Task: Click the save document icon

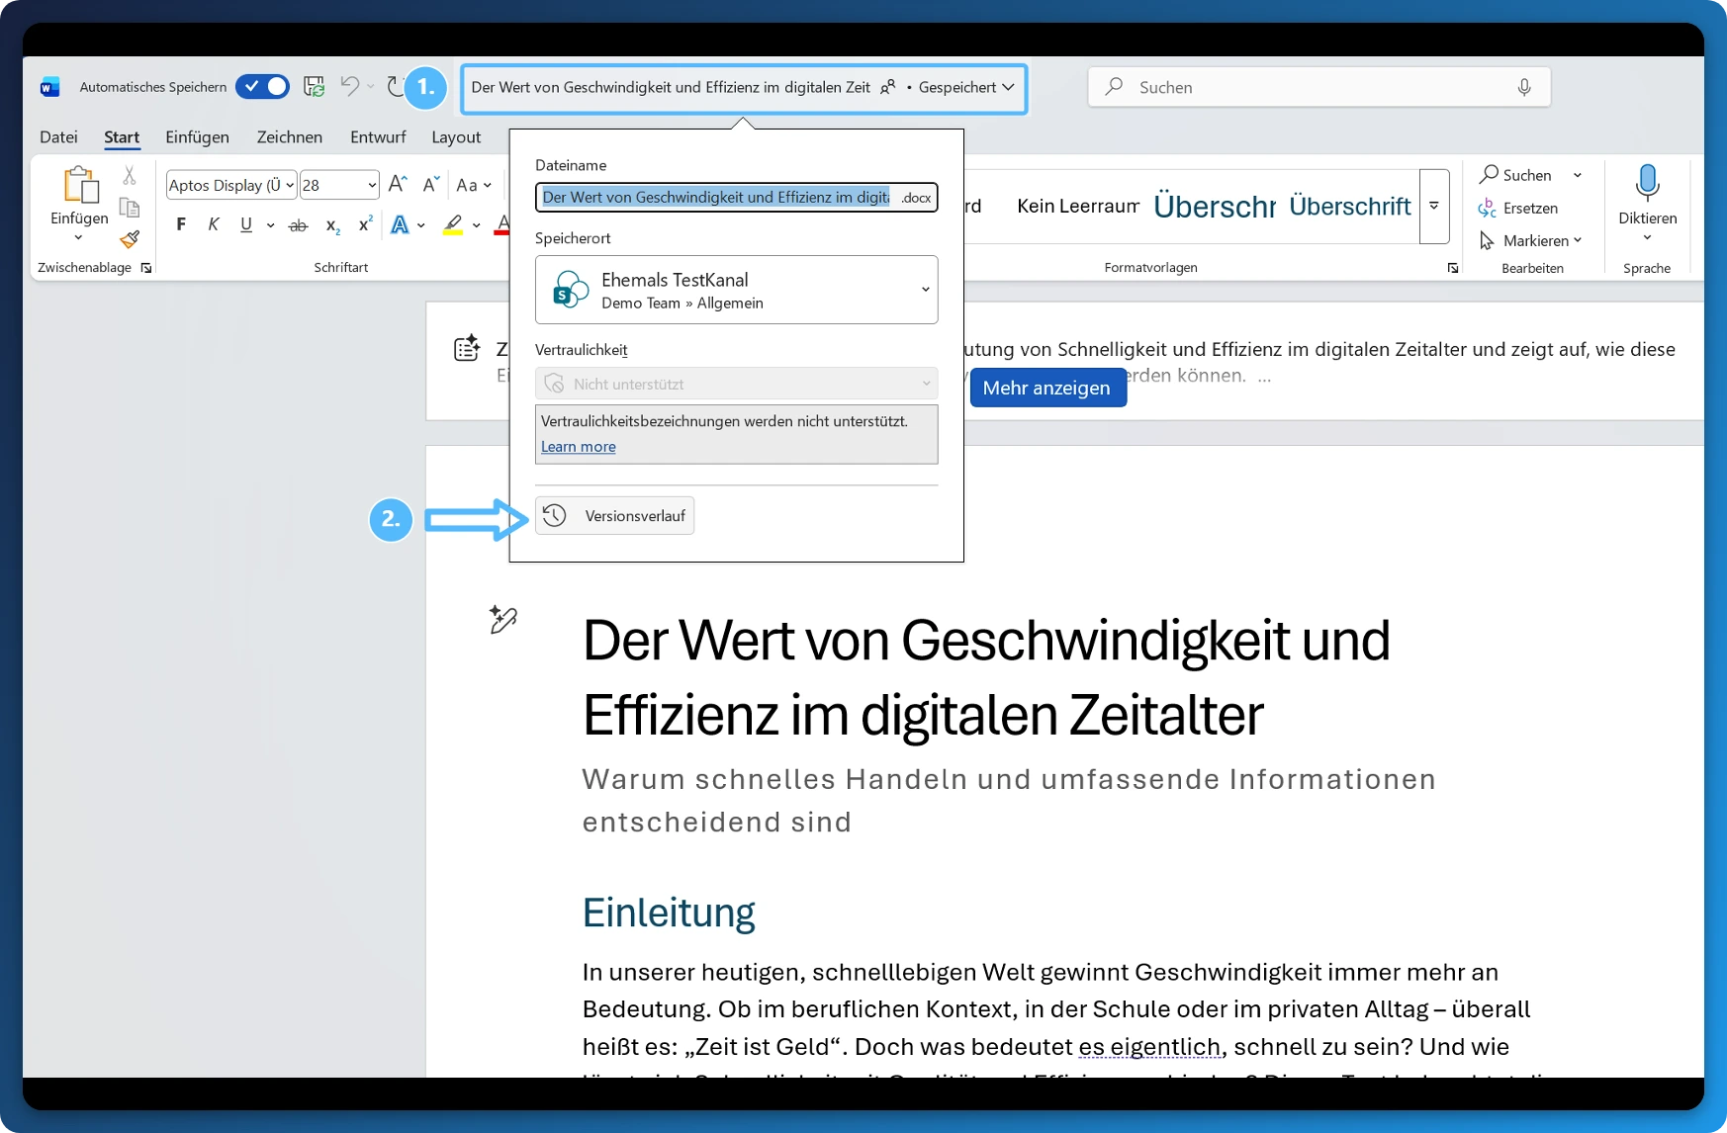Action: coord(314,87)
